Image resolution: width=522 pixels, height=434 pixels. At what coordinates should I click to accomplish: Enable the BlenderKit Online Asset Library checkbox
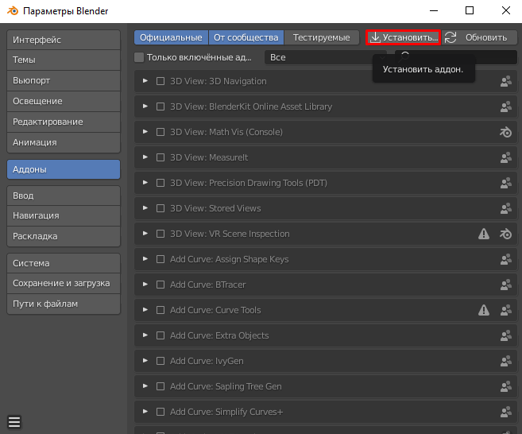click(160, 107)
